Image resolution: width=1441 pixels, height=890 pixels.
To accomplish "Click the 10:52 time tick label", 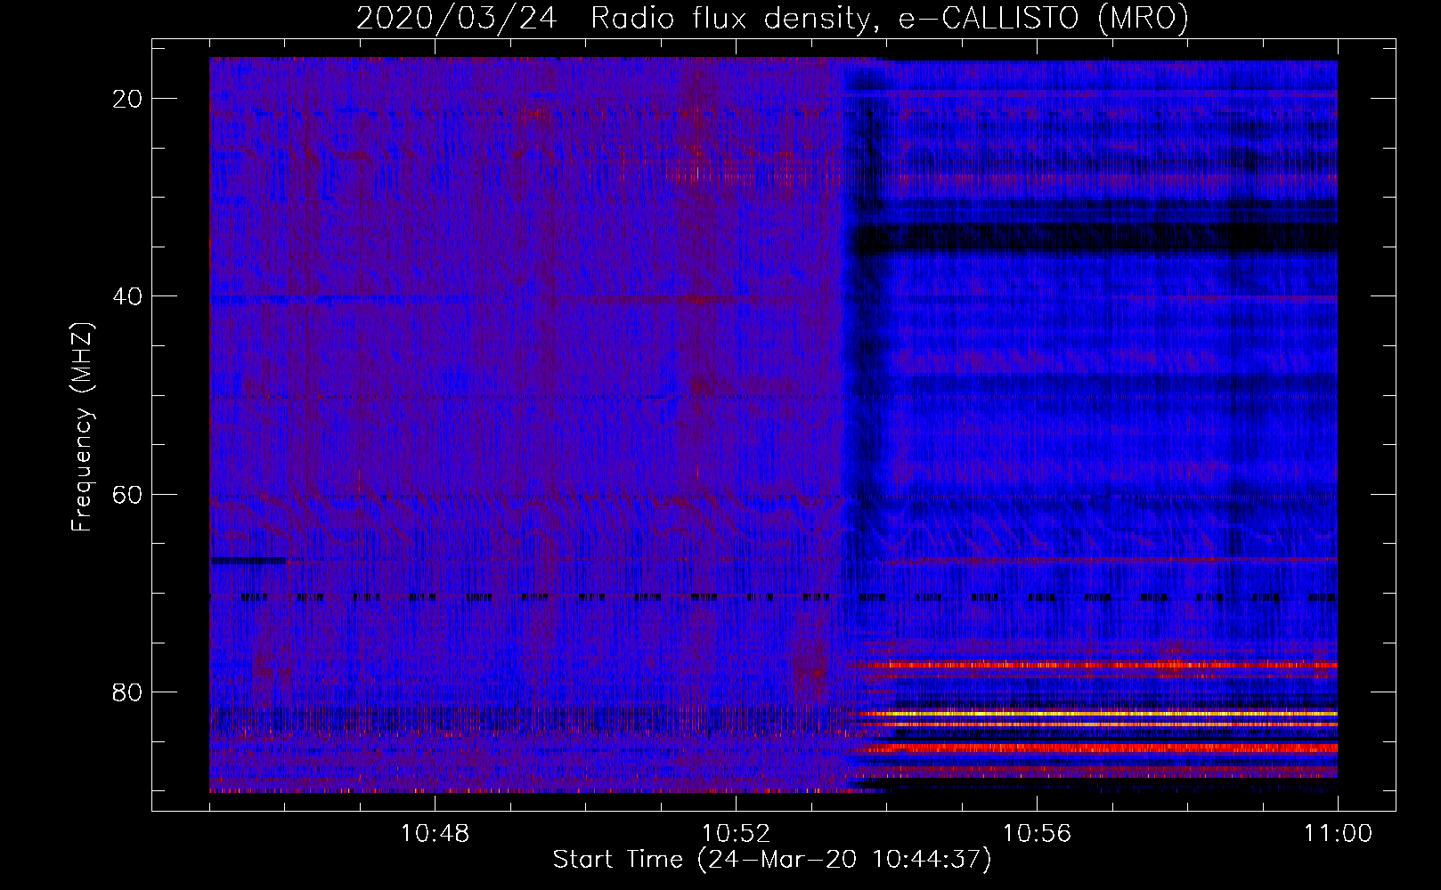I will click(736, 834).
